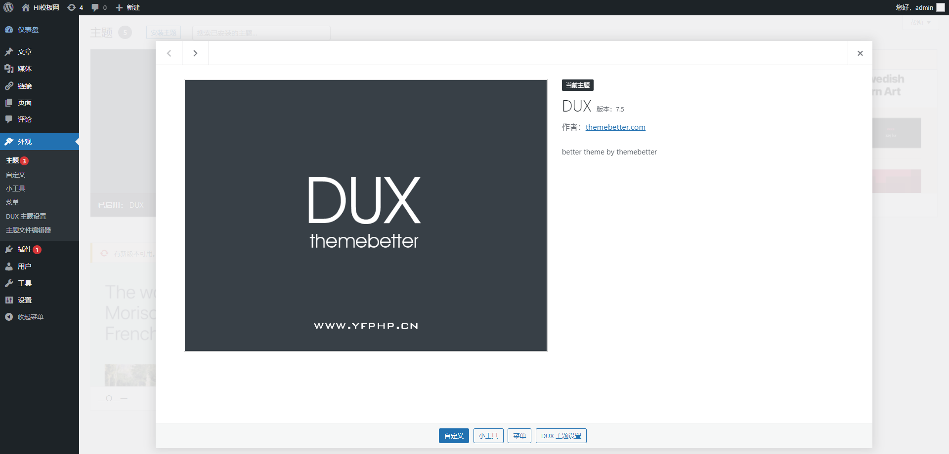This screenshot has height=454, width=949.
Task: Click the DUX theme screenshot image
Action: click(366, 215)
